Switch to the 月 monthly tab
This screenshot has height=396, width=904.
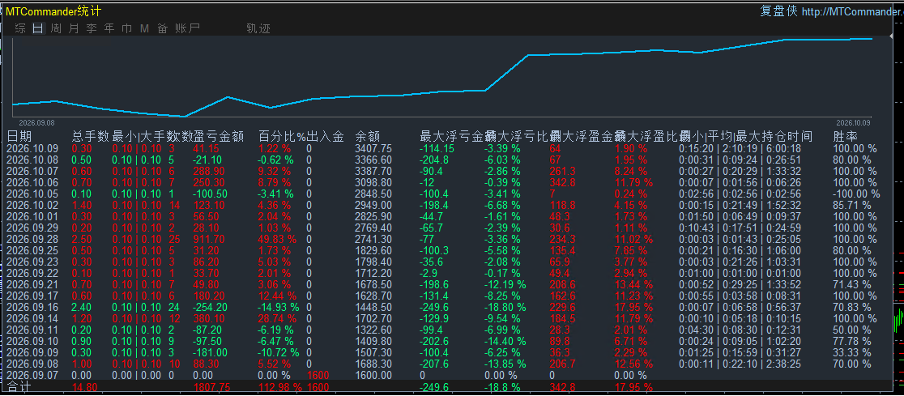coord(74,28)
